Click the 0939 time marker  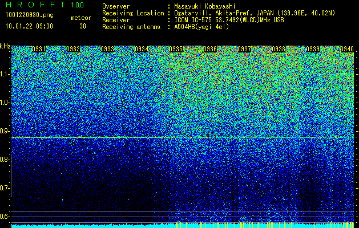click(313, 49)
